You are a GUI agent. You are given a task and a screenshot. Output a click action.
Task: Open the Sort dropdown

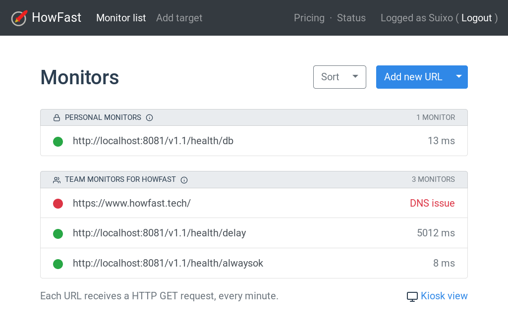pos(339,77)
